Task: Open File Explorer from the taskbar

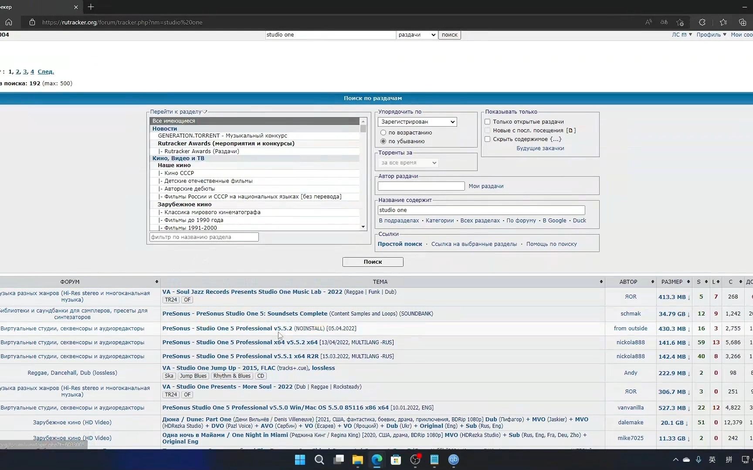Action: coord(358,460)
